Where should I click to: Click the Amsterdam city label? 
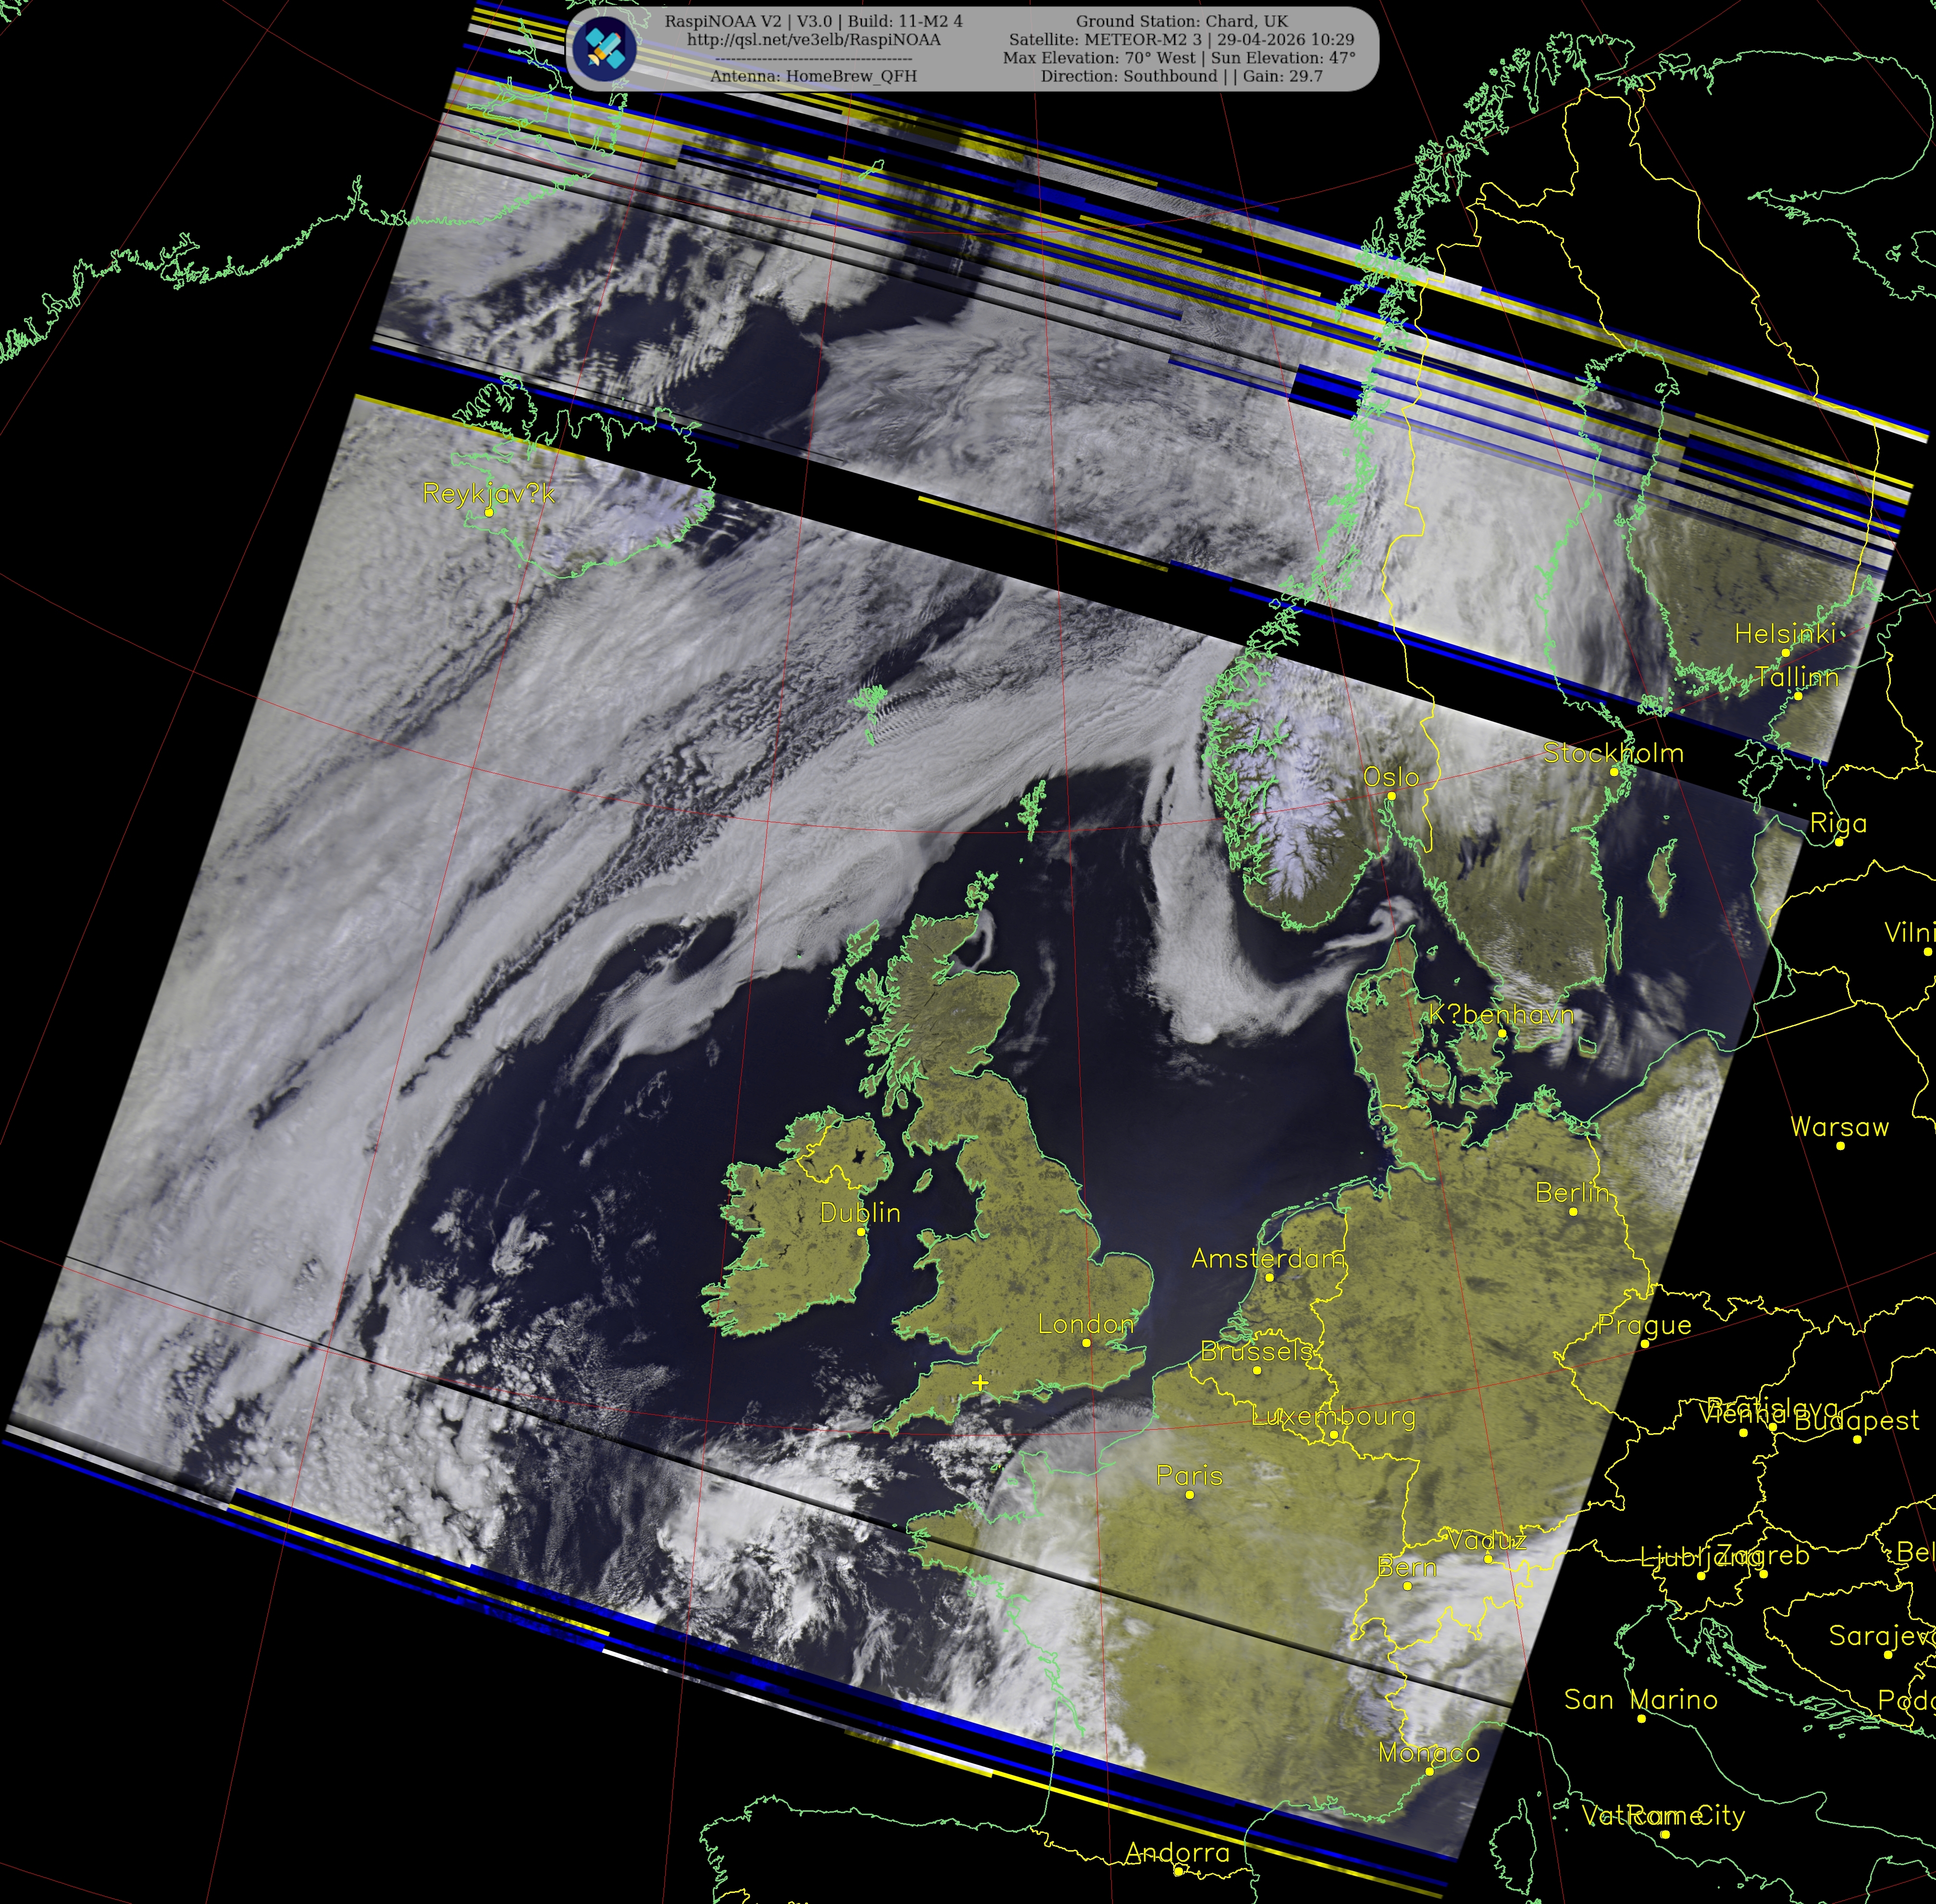pyautogui.click(x=1268, y=1259)
